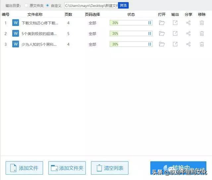Click the 分享 column header
Screen dimensions: 212x180
click(188, 15)
